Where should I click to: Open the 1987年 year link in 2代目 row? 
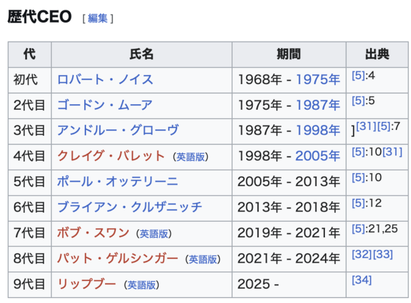pyautogui.click(x=318, y=105)
